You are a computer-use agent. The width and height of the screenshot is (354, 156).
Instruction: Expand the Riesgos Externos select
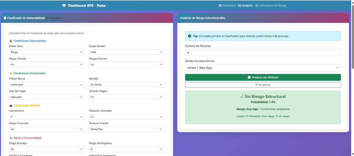point(127,65)
